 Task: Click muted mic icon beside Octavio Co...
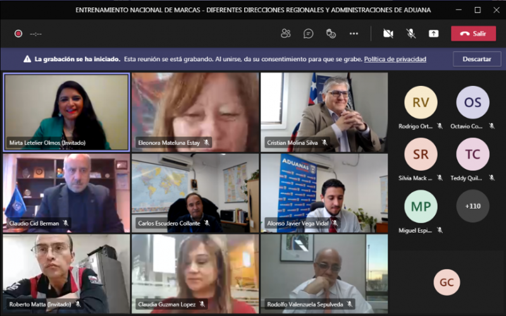point(491,126)
